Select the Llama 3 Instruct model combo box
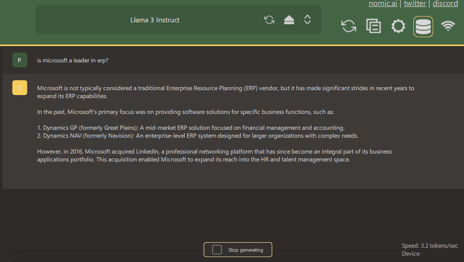Image resolution: width=464 pixels, height=262 pixels. (178, 19)
